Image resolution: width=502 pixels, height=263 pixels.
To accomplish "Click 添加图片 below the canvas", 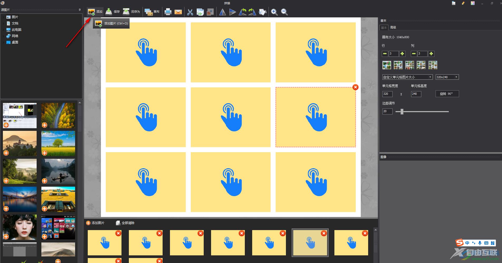I will [95, 223].
